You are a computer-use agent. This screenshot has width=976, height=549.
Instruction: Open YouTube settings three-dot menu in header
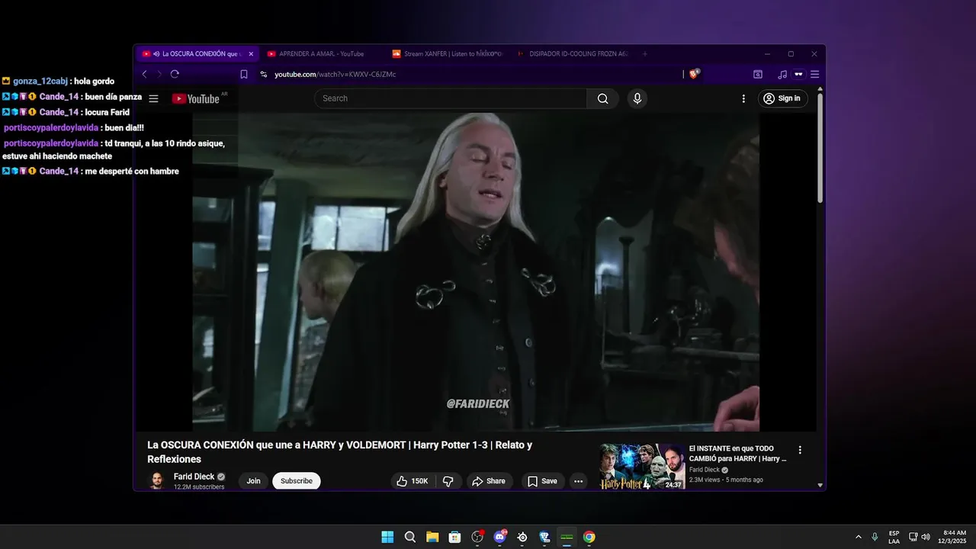(x=743, y=98)
